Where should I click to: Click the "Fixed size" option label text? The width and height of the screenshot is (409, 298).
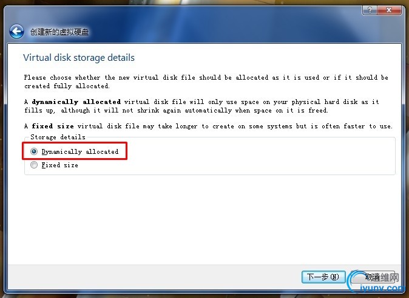click(x=59, y=165)
